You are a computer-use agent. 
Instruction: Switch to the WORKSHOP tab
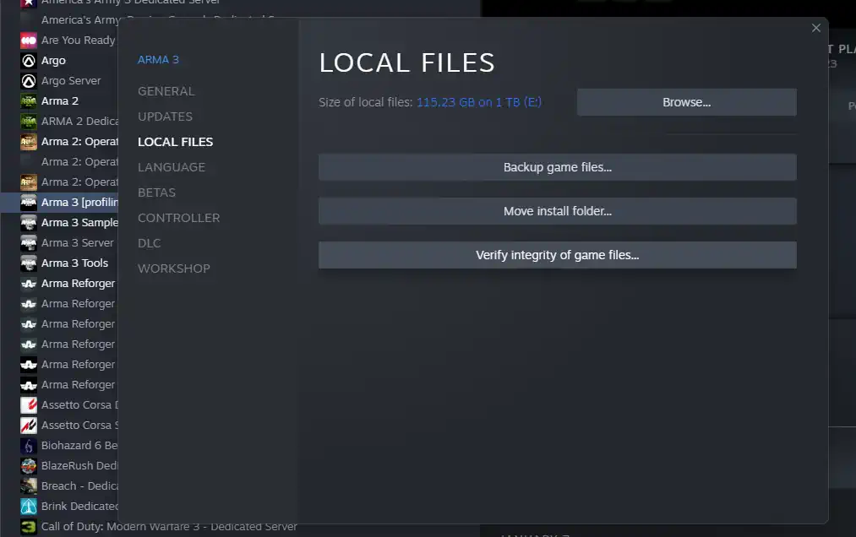tap(173, 268)
